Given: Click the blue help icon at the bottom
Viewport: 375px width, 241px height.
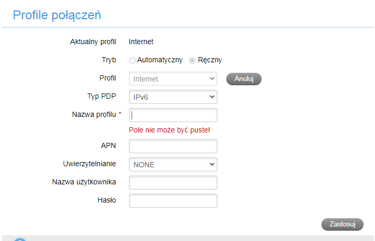Looking at the screenshot, I should pyautogui.click(x=20, y=239).
